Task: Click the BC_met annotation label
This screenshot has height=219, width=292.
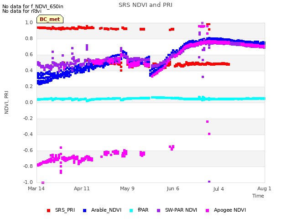Action: coord(50,19)
